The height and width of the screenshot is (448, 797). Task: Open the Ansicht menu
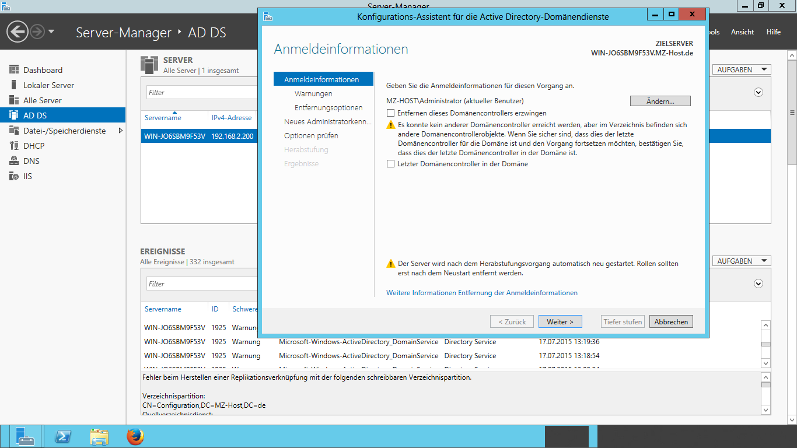click(x=742, y=32)
